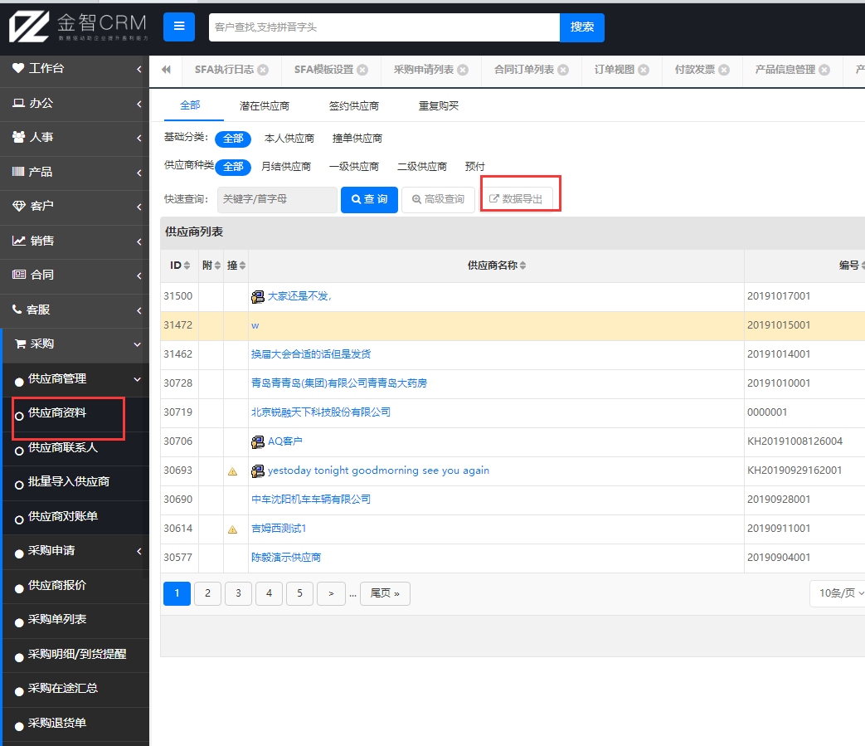This screenshot has height=746, width=865.
Task: Click the blue 查询 button
Action: point(369,199)
